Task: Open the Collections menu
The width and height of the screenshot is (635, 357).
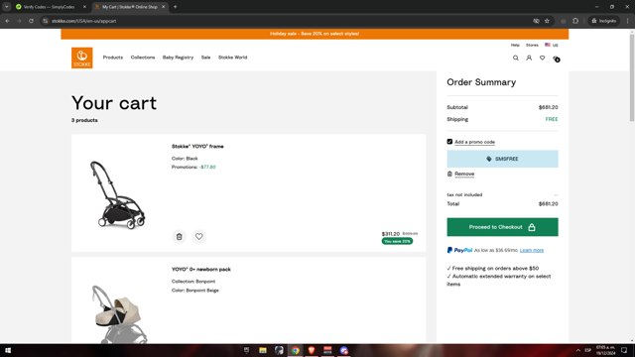Action: [143, 58]
